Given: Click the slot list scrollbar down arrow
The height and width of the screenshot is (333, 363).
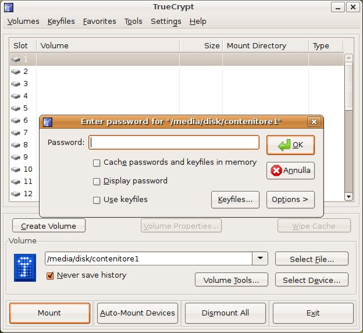Looking at the screenshot, I should coord(348,197).
